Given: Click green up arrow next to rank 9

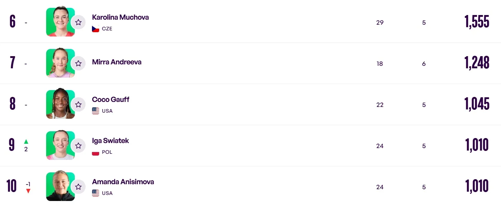Looking at the screenshot, I should point(26,142).
